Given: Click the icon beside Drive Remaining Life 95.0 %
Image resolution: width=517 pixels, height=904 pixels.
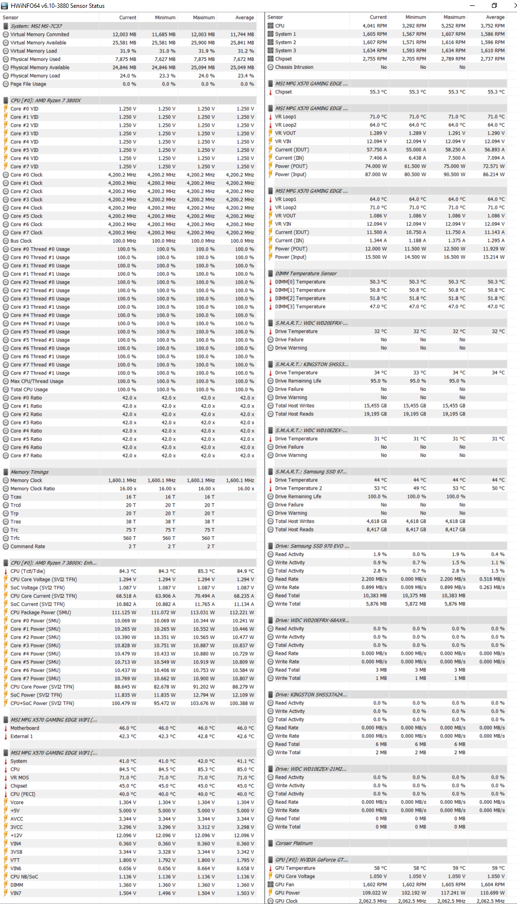Looking at the screenshot, I should pyautogui.click(x=271, y=381).
